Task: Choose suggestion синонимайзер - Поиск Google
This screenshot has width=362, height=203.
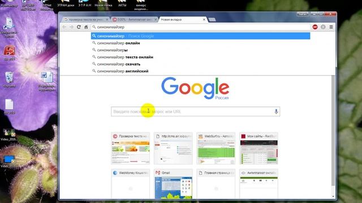Action: (200, 36)
